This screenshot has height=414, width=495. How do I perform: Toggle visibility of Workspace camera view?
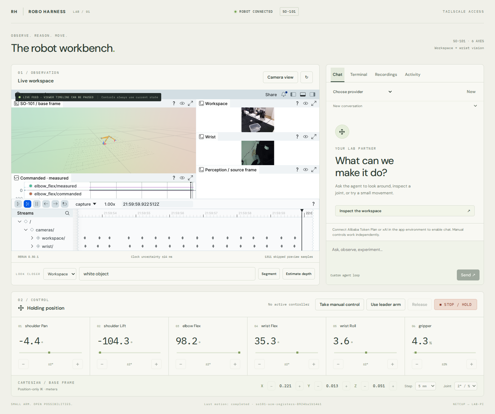point(306,103)
